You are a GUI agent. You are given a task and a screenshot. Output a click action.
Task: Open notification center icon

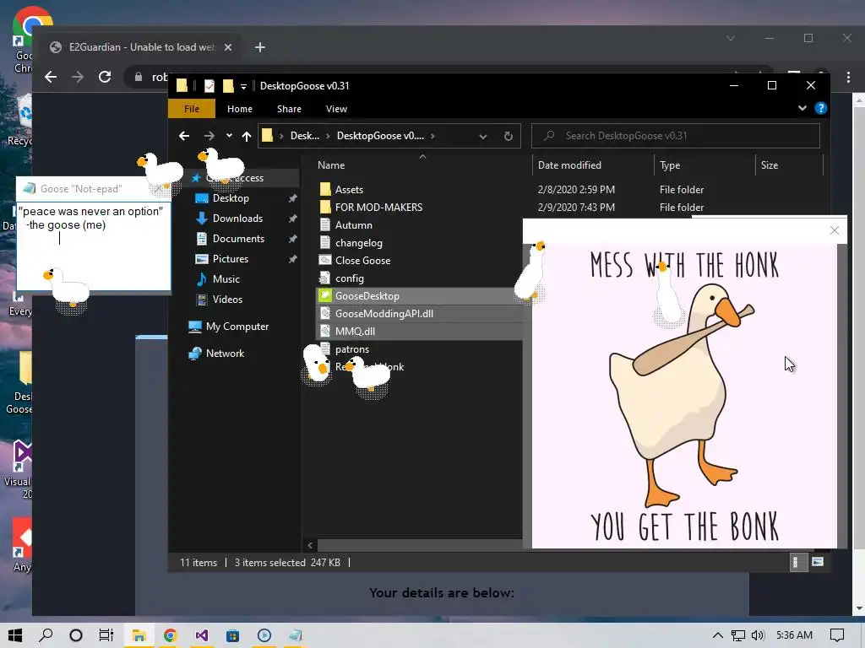[x=837, y=635]
